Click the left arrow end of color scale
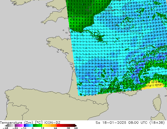 pyautogui.click(x=6, y=125)
